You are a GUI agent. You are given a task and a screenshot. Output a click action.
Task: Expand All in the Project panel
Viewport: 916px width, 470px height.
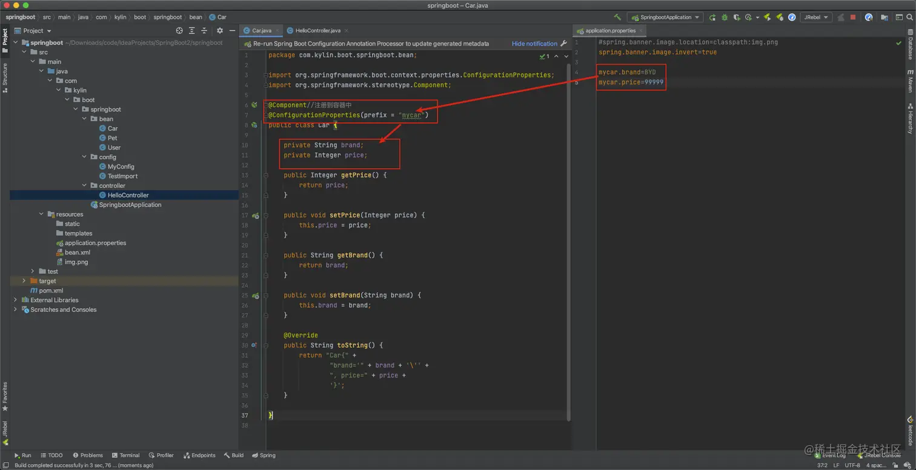click(x=192, y=30)
